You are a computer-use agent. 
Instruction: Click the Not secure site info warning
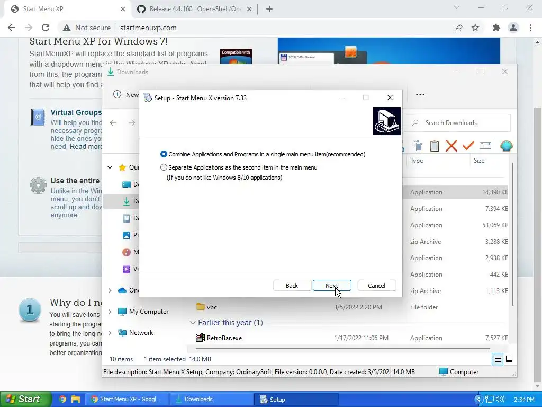point(87,28)
